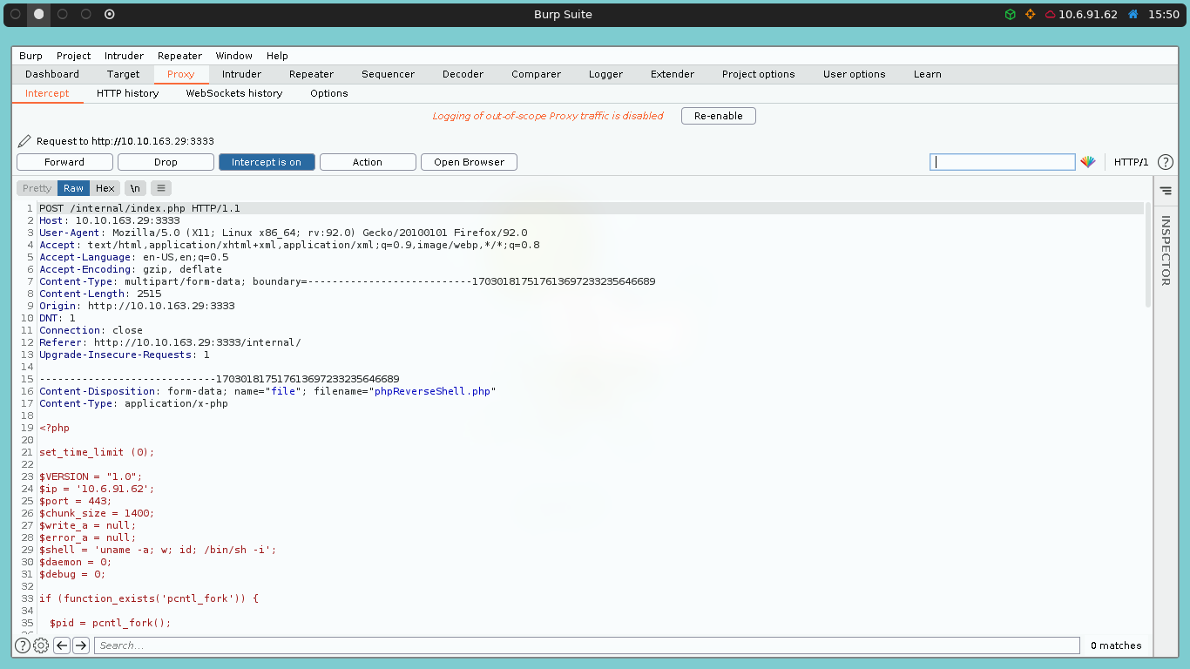Click the orange target tray icon
1190x669 pixels.
(x=1031, y=15)
